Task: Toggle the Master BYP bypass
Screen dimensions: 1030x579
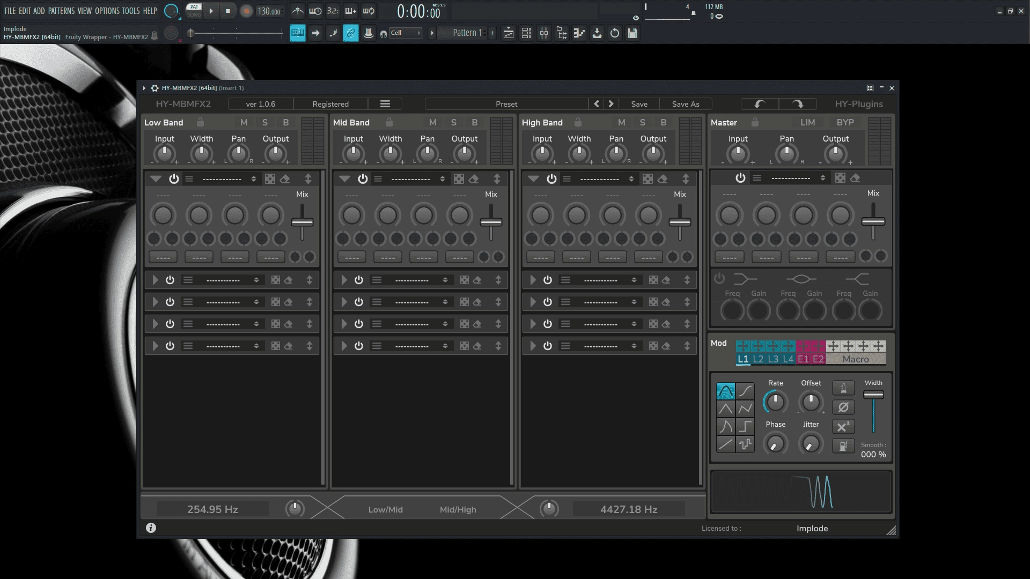Action: pos(845,122)
